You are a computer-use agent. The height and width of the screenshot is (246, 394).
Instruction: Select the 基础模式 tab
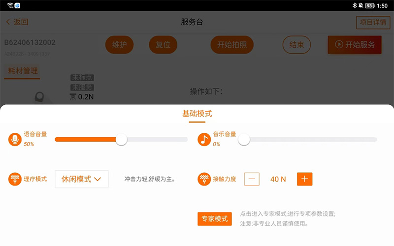click(197, 114)
